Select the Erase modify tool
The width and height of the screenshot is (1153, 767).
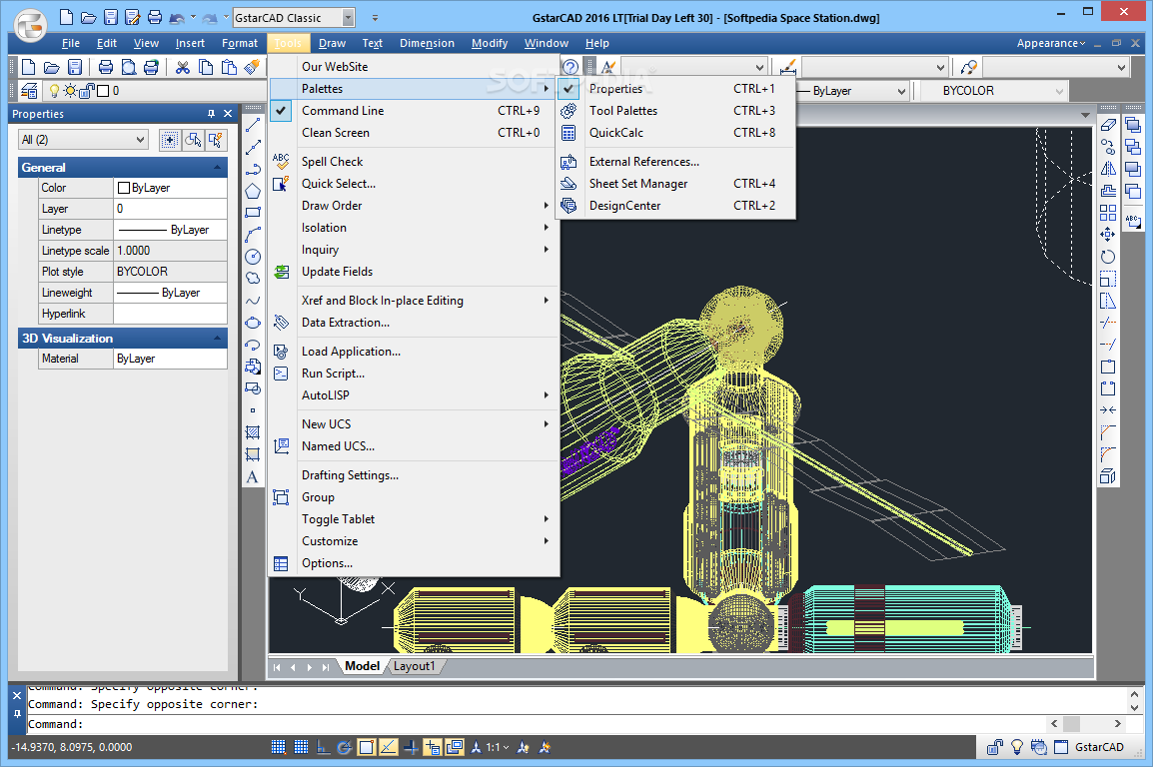1108,126
